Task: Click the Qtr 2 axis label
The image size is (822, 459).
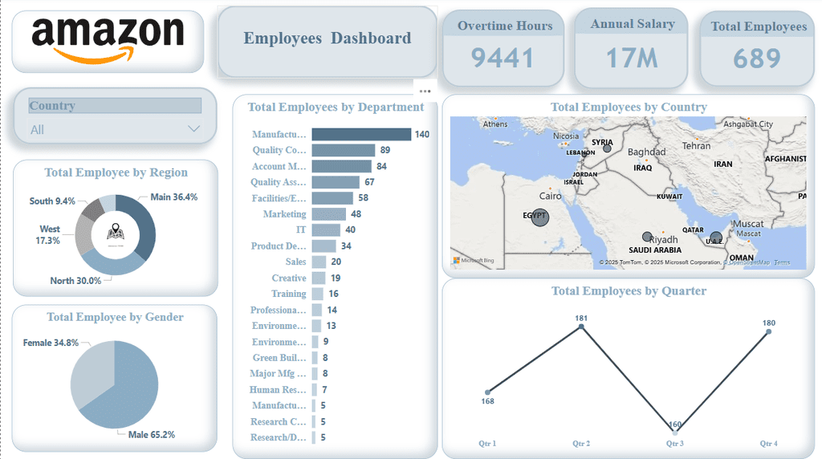Action: (581, 443)
